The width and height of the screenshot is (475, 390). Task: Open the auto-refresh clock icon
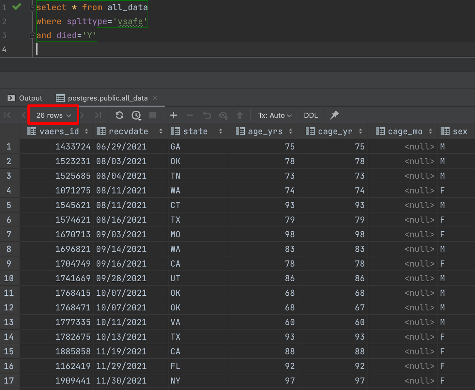pyautogui.click(x=136, y=115)
